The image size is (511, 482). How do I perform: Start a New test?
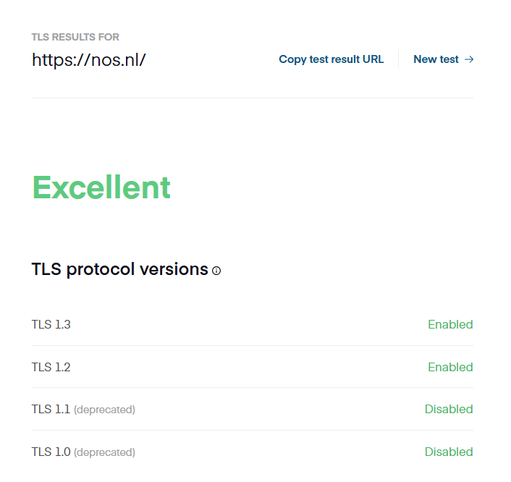tap(436, 59)
